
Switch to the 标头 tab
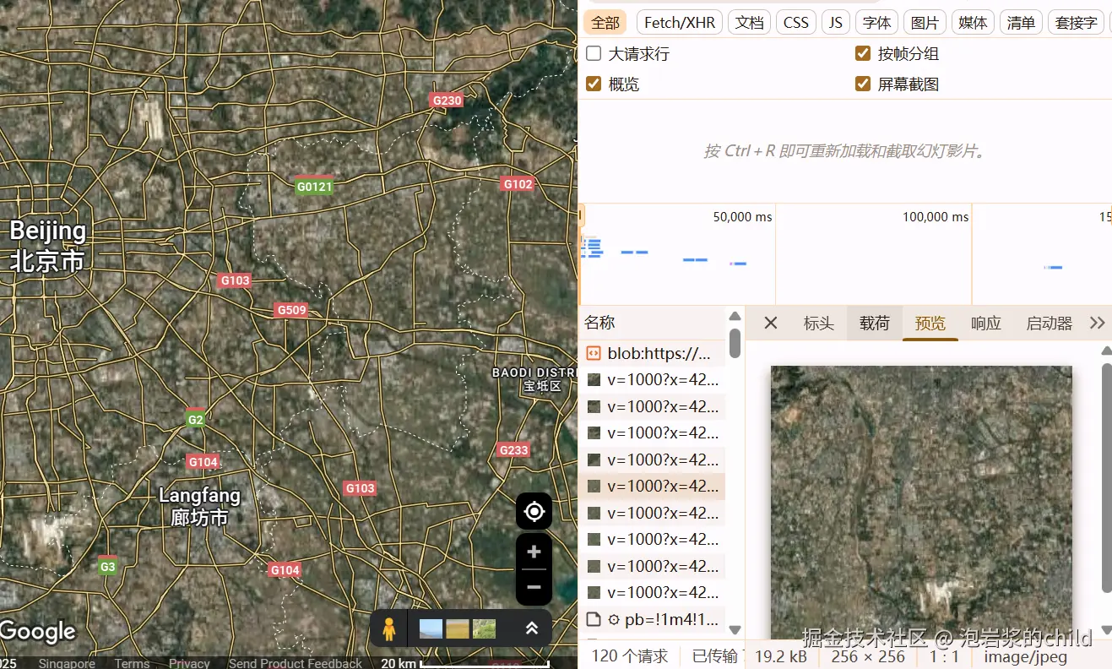(x=818, y=323)
